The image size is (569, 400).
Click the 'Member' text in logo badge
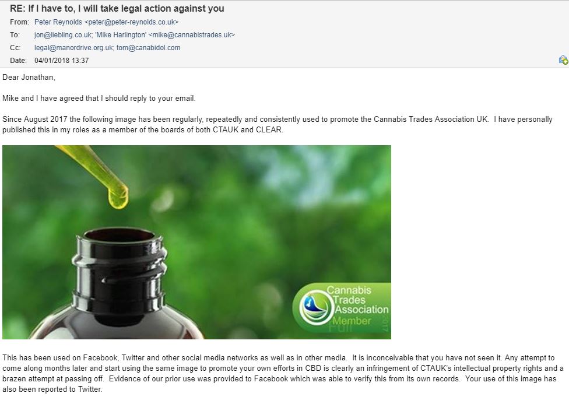coord(352,321)
